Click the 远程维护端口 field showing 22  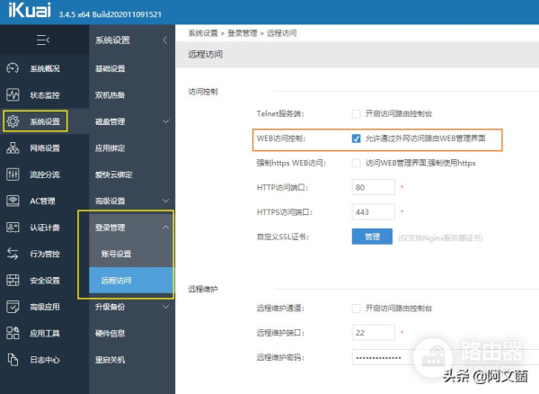pyautogui.click(x=374, y=333)
